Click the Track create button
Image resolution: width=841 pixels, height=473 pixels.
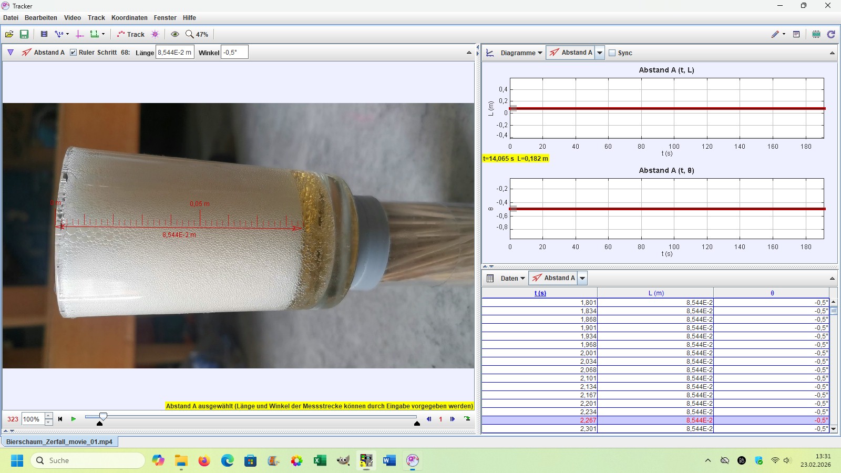pyautogui.click(x=131, y=34)
